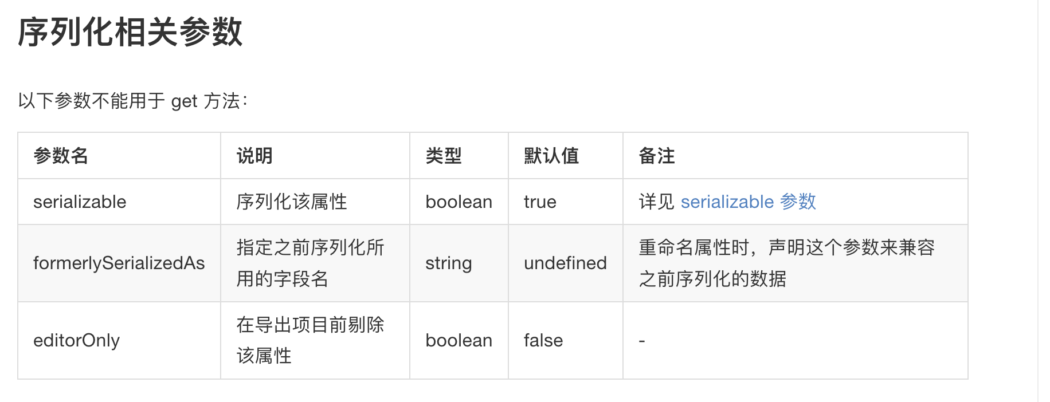Click the "说明" column header
1050x402 pixels.
pyautogui.click(x=254, y=156)
